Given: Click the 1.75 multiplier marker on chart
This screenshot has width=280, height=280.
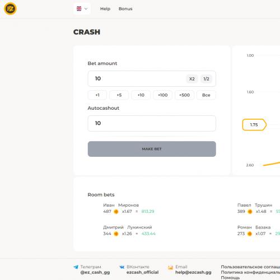Looking at the screenshot, I should 254,125.
